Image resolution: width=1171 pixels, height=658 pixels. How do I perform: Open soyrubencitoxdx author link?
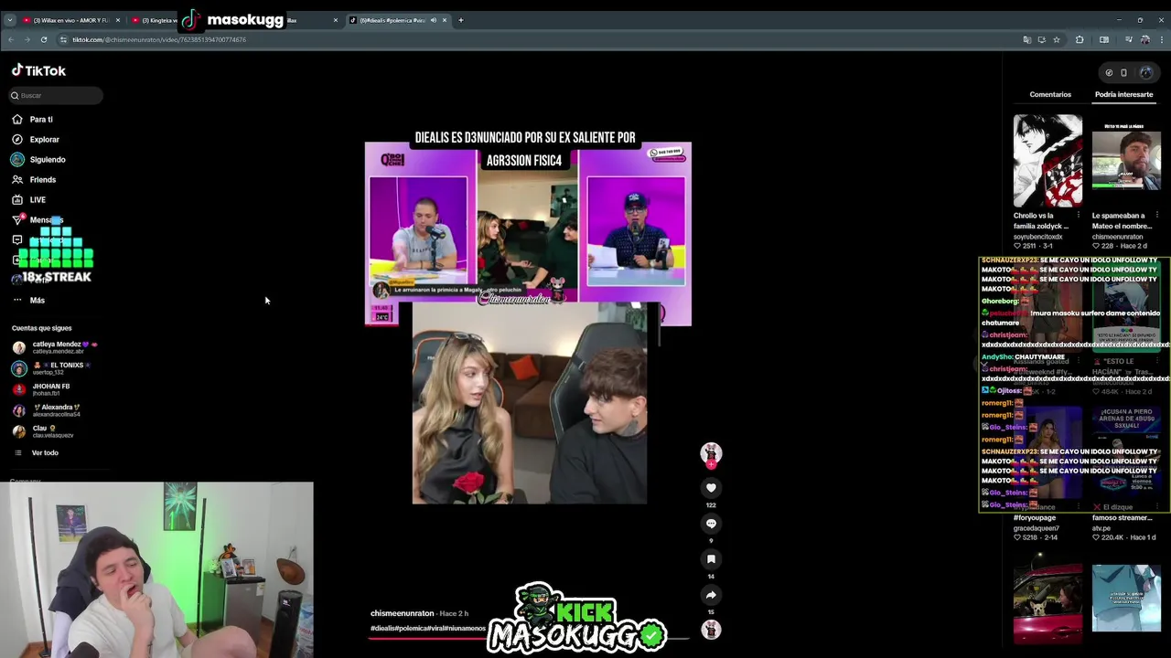coord(1037,237)
